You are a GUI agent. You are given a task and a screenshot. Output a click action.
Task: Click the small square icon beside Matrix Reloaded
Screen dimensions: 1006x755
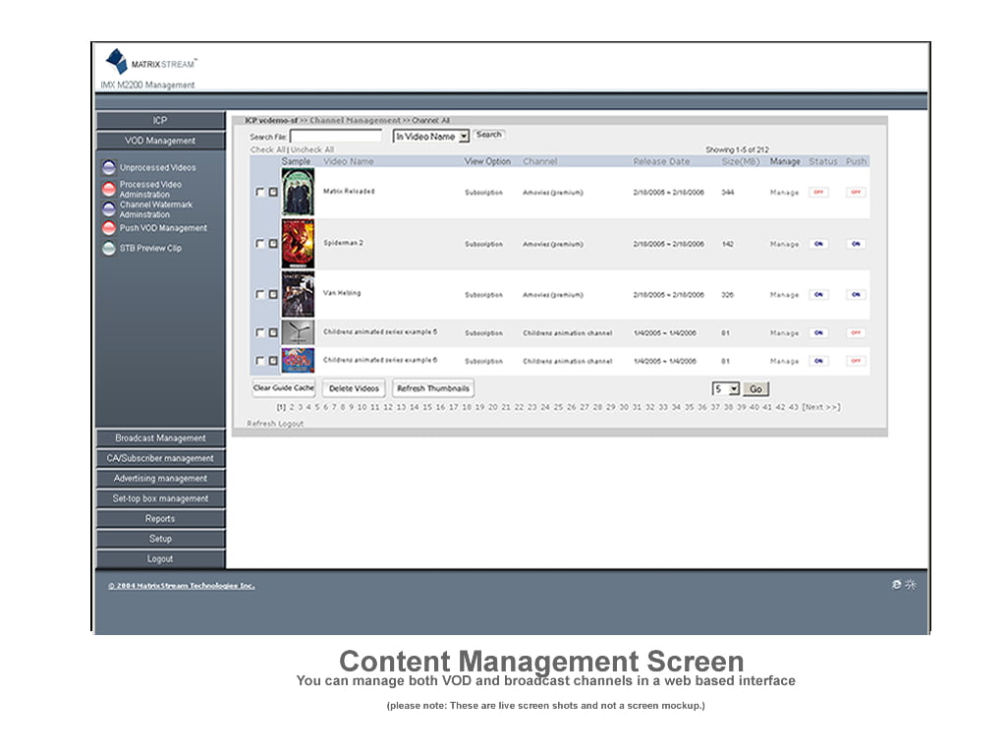(273, 192)
